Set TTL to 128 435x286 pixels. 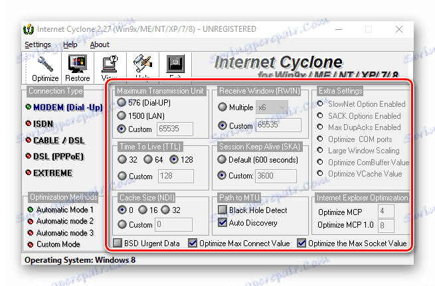pyautogui.click(x=174, y=159)
